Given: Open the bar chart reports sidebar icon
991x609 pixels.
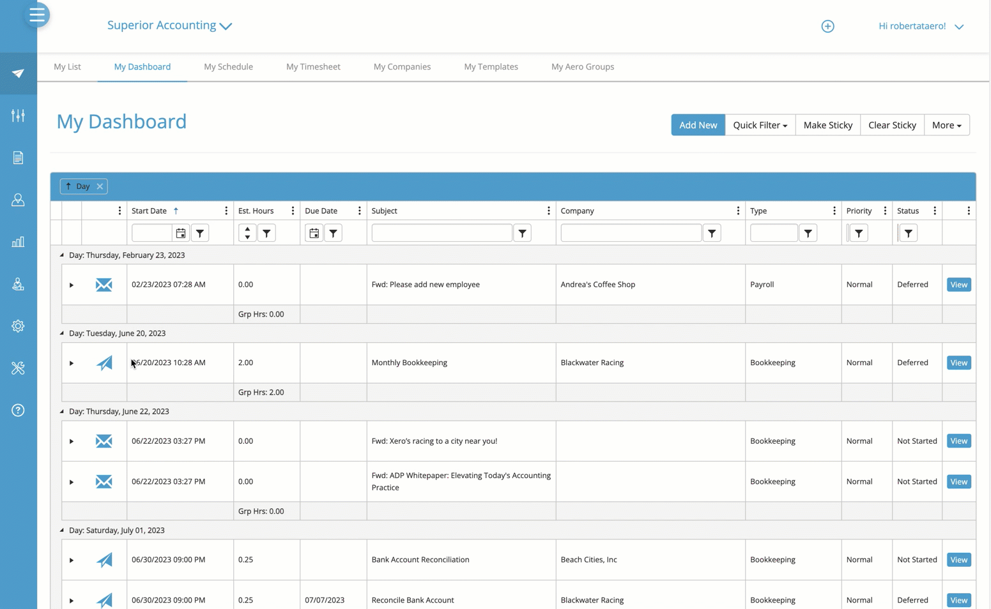Looking at the screenshot, I should coord(18,242).
